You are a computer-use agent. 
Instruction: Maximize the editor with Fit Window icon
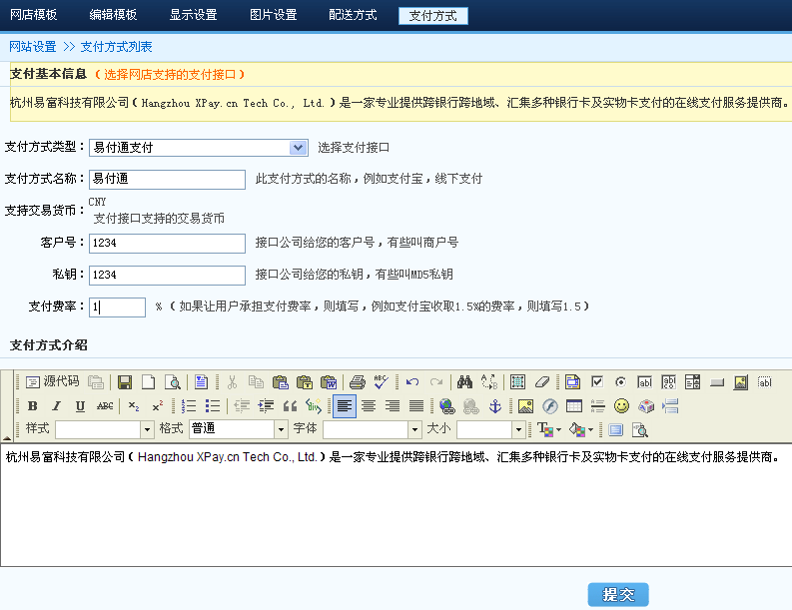point(615,429)
